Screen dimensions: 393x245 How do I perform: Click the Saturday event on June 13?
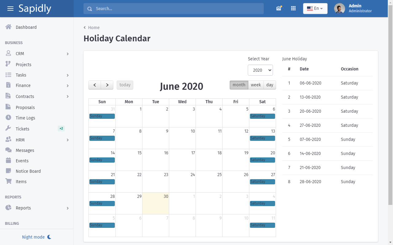tap(262, 138)
